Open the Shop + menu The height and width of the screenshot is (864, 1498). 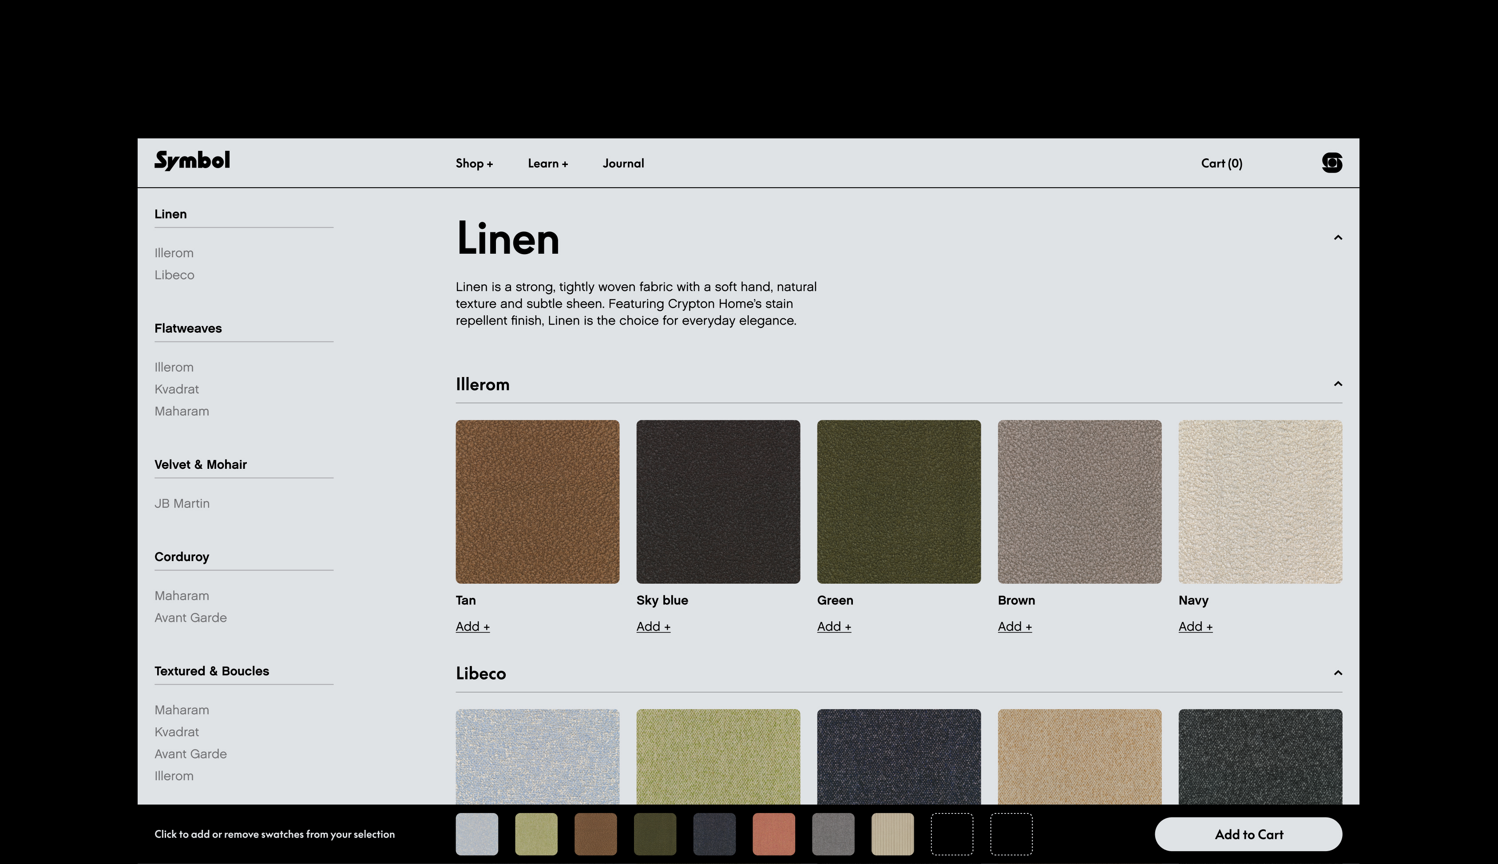click(x=474, y=164)
